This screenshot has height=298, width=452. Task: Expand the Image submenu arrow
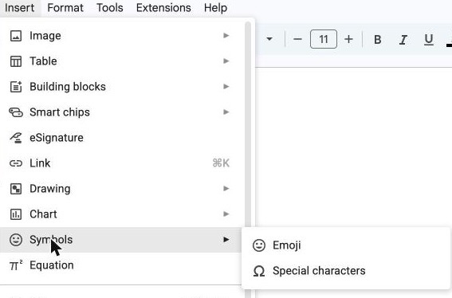[x=226, y=35]
